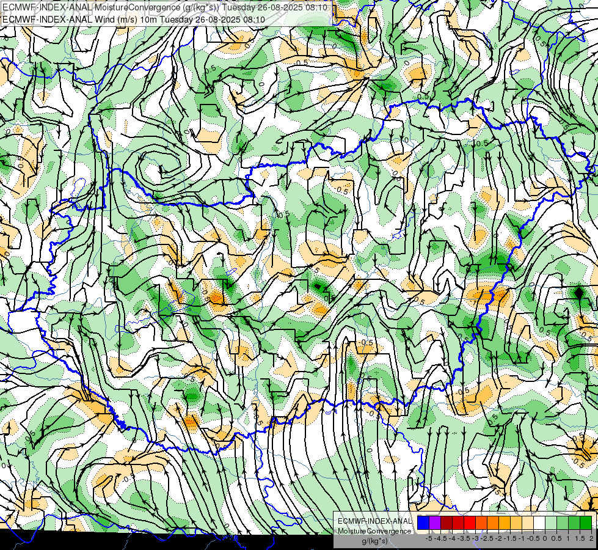Pick the dark red swatch between -4 and -3.5
The width and height of the screenshot is (598, 550).
447,523
